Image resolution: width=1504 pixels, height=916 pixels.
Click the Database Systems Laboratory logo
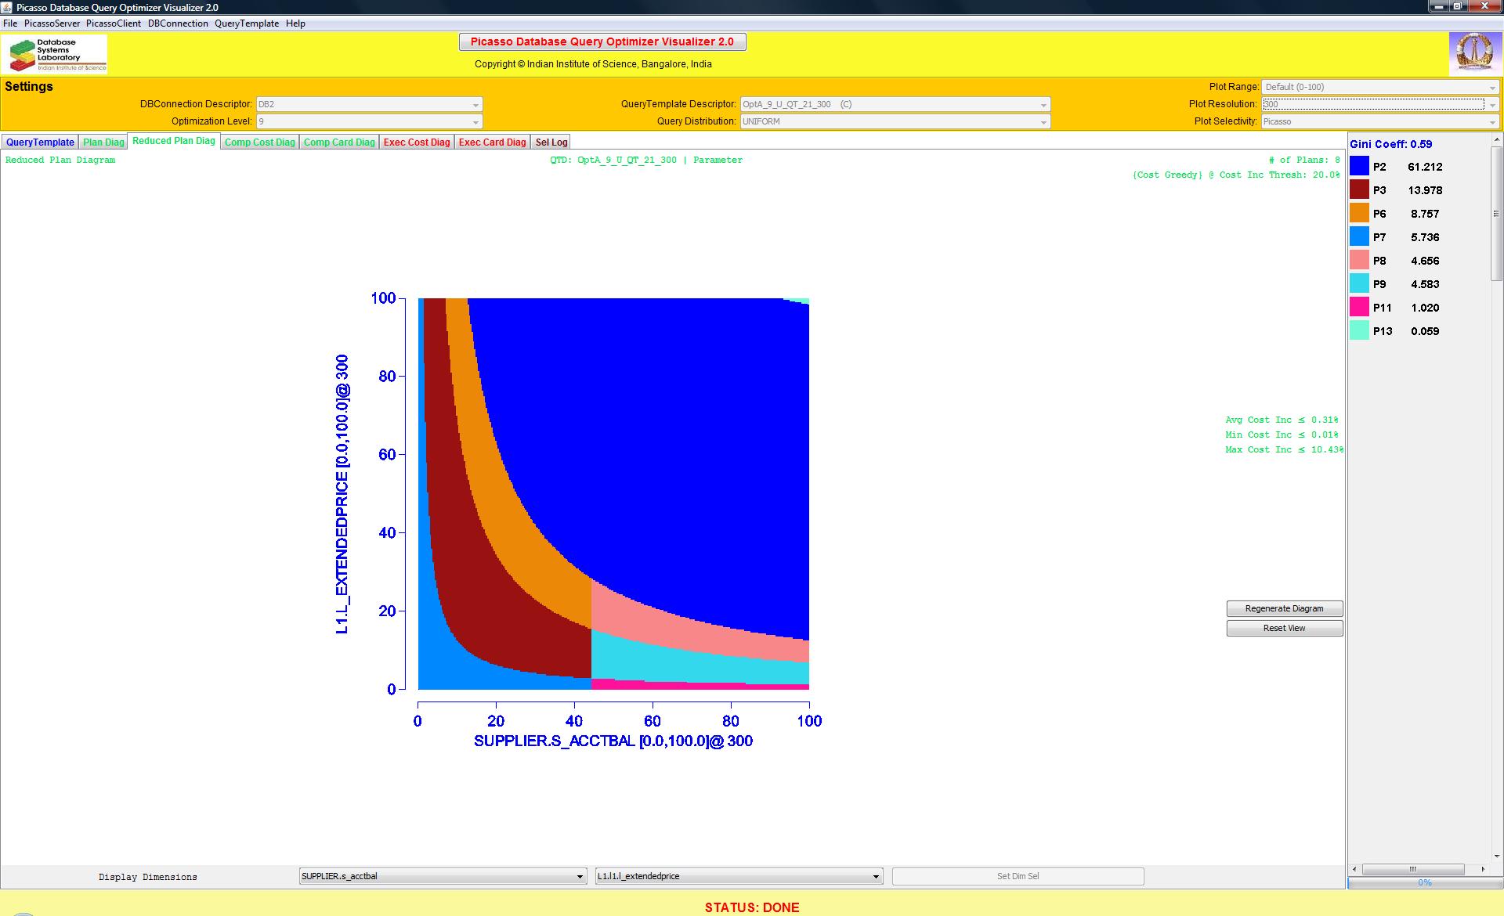(x=55, y=55)
